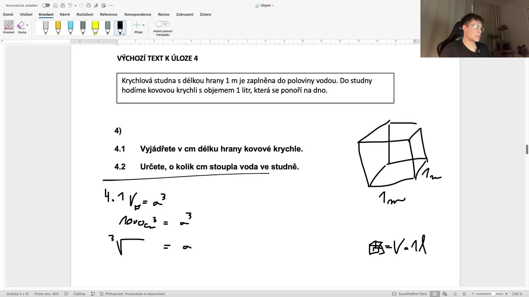This screenshot has width=529, height=297.
Task: Select the dark gray pencil
Action: tap(83, 28)
